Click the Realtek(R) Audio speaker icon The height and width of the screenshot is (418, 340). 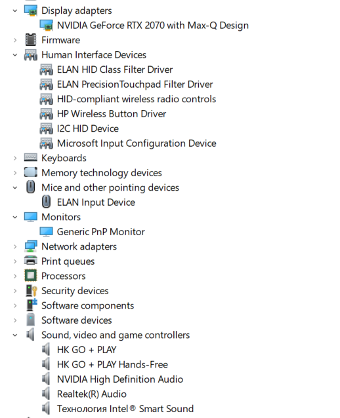pos(46,394)
